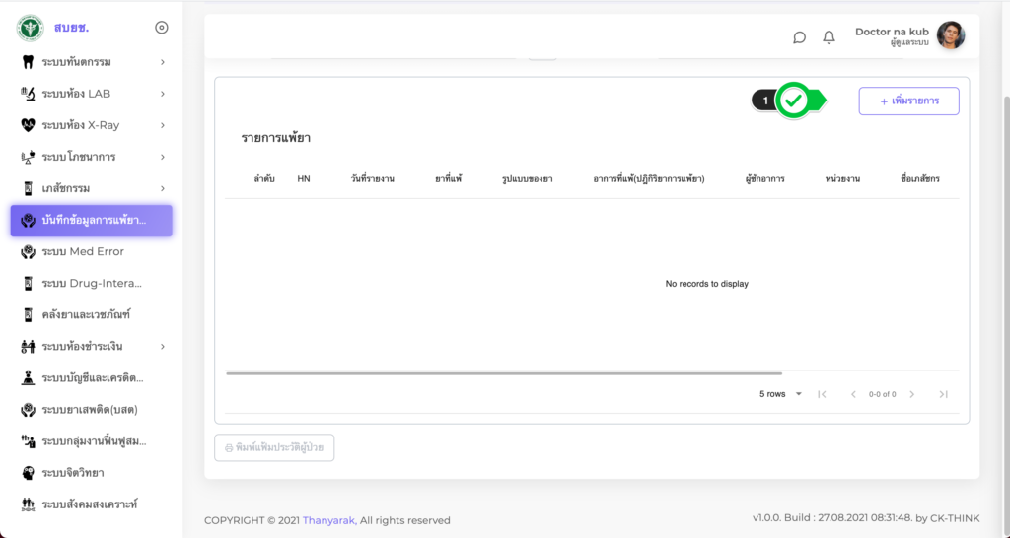Go to the next page arrow in pagination
The width and height of the screenshot is (1010, 538).
(912, 394)
